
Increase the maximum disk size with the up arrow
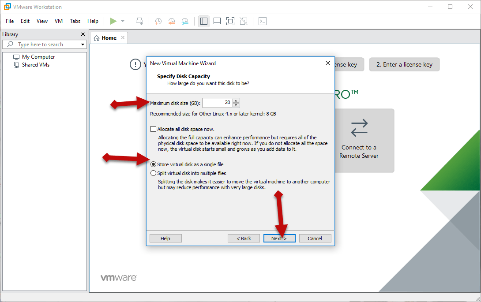pyautogui.click(x=236, y=101)
